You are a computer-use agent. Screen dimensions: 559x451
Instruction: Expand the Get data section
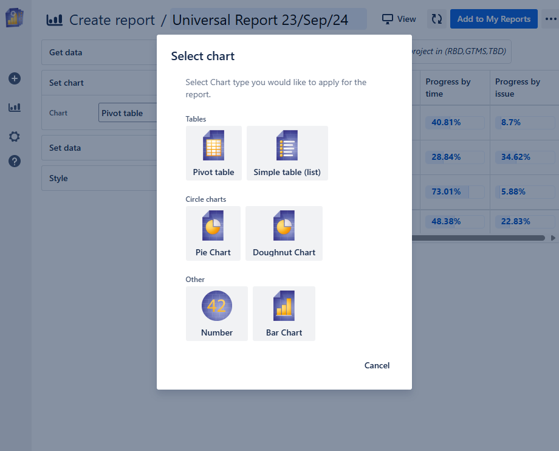(x=99, y=52)
